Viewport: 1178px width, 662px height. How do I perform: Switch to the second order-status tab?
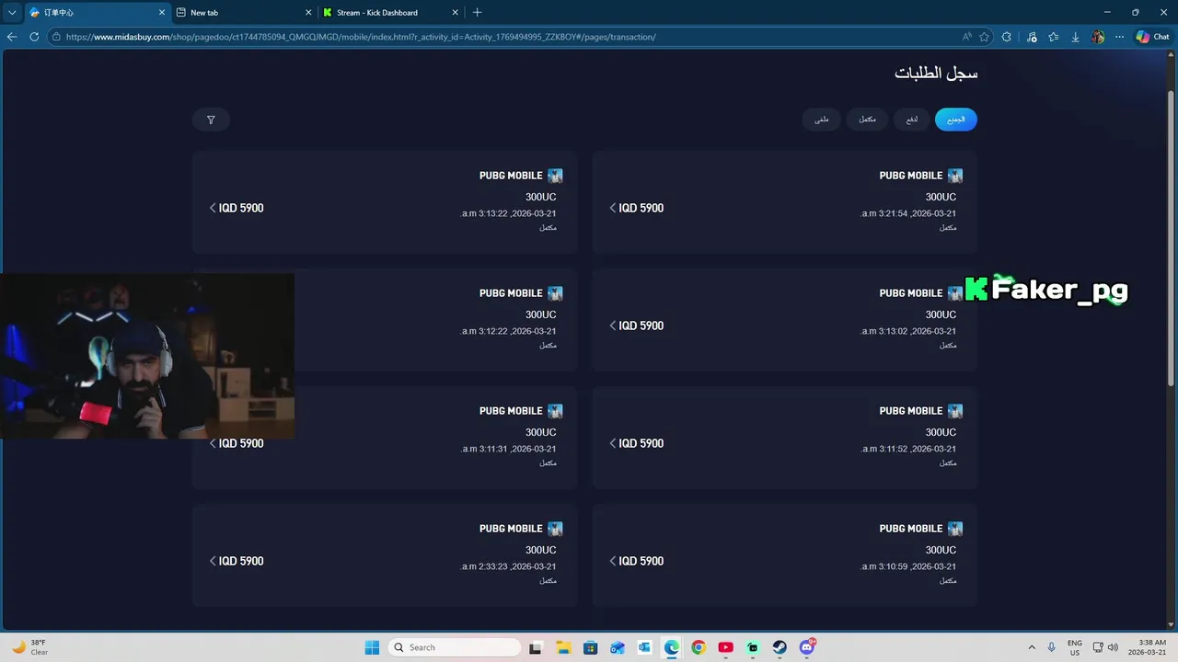coord(912,120)
